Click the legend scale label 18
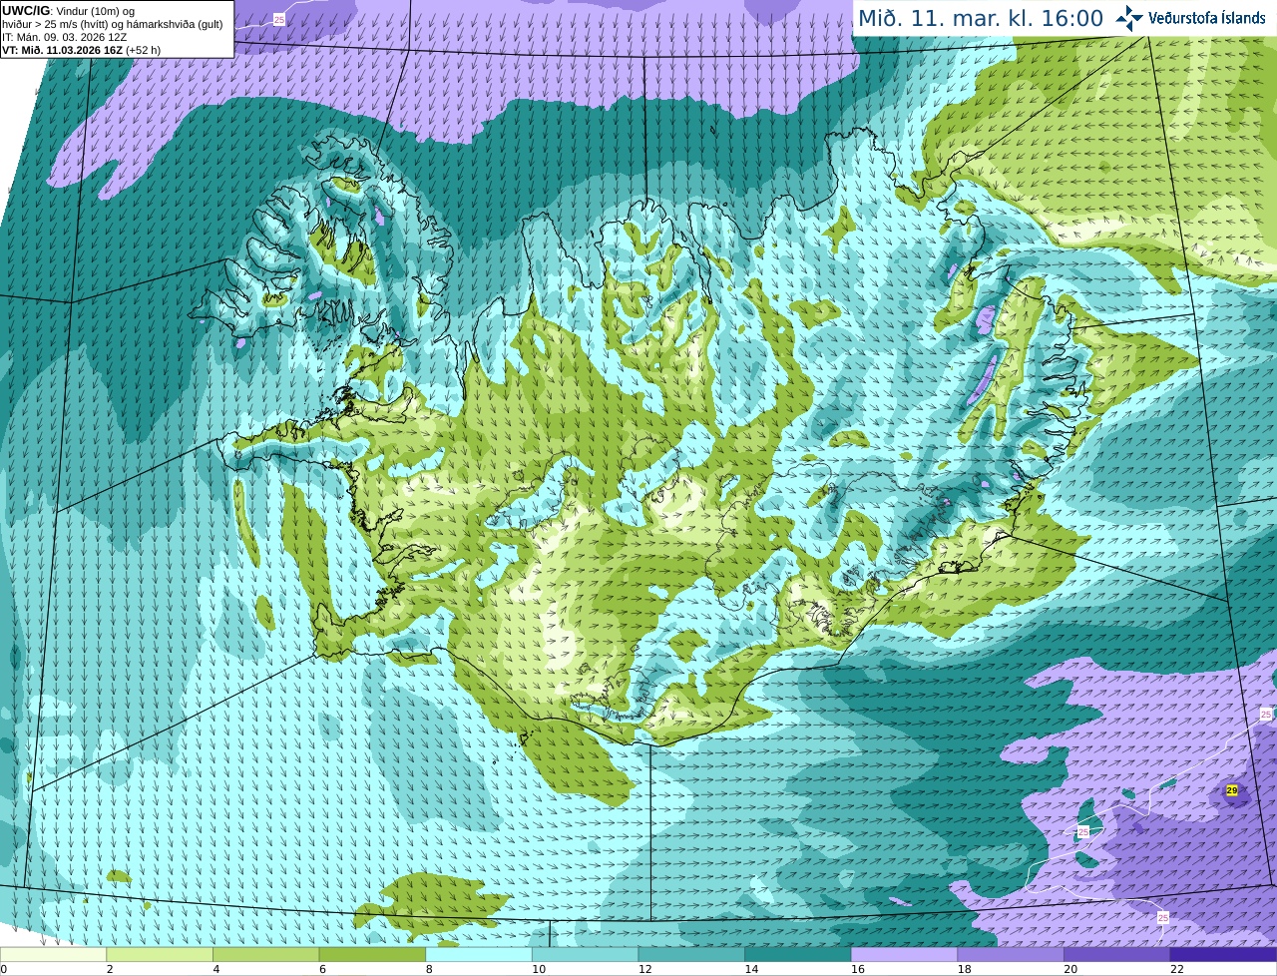The image size is (1277, 976). coord(964,969)
